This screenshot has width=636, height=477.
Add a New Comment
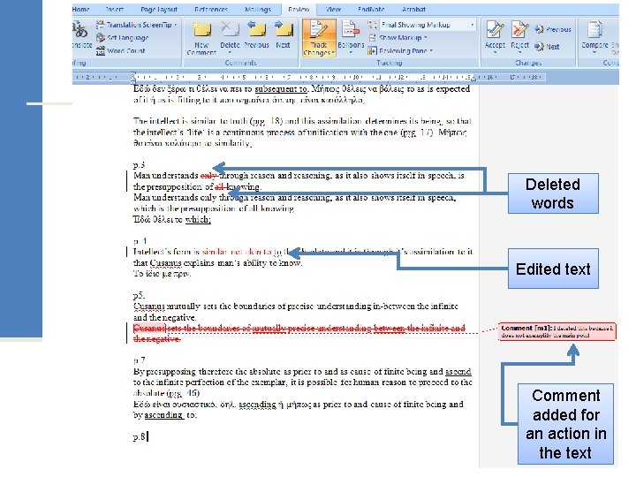tap(201, 38)
